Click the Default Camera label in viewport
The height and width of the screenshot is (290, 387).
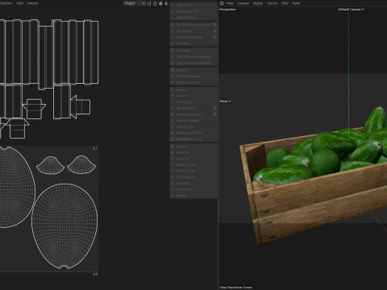tap(352, 10)
